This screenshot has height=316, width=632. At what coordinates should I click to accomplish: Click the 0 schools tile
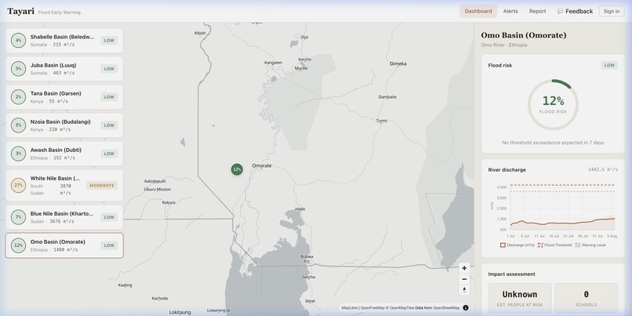pos(586,299)
